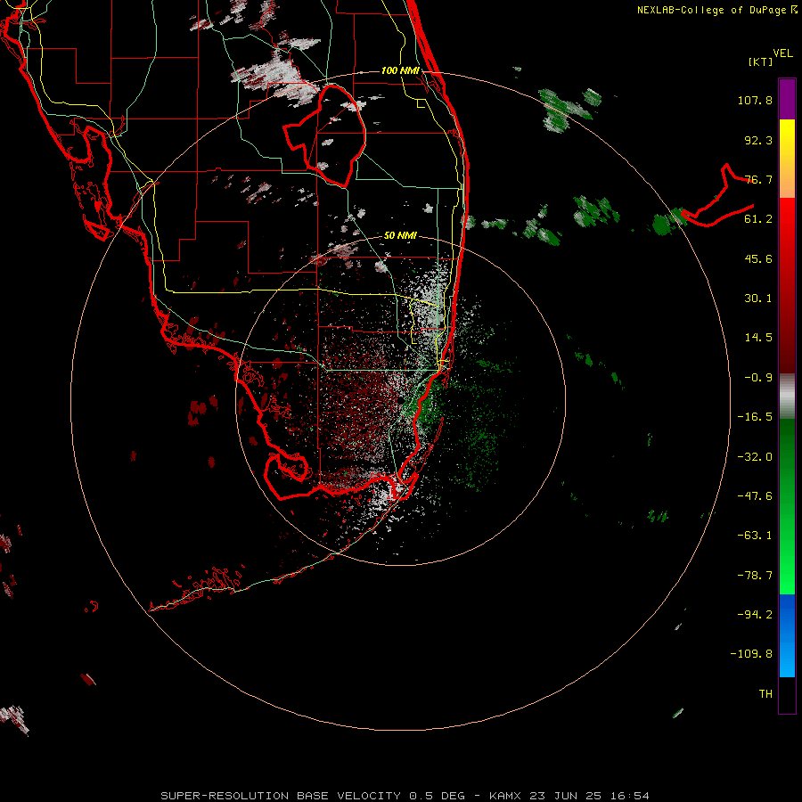Image resolution: width=802 pixels, height=802 pixels.
Task: Click the blue color bar segment
Action: coord(787,635)
